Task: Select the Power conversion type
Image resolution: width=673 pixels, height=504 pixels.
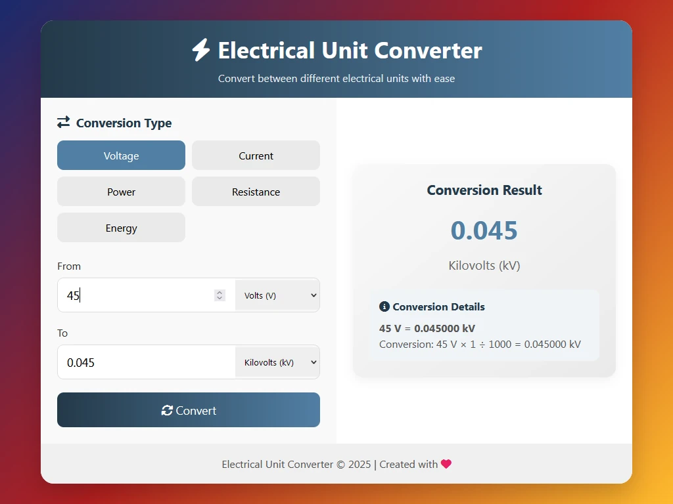Action: click(121, 192)
